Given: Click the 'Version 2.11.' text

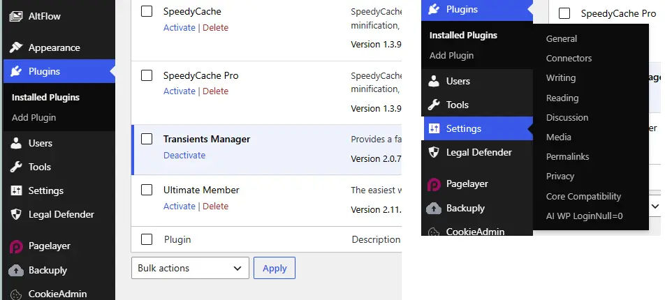Looking at the screenshot, I should click(376, 210).
